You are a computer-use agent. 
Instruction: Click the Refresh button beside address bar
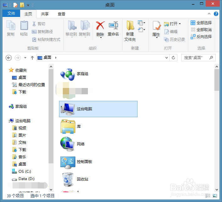point(173,58)
